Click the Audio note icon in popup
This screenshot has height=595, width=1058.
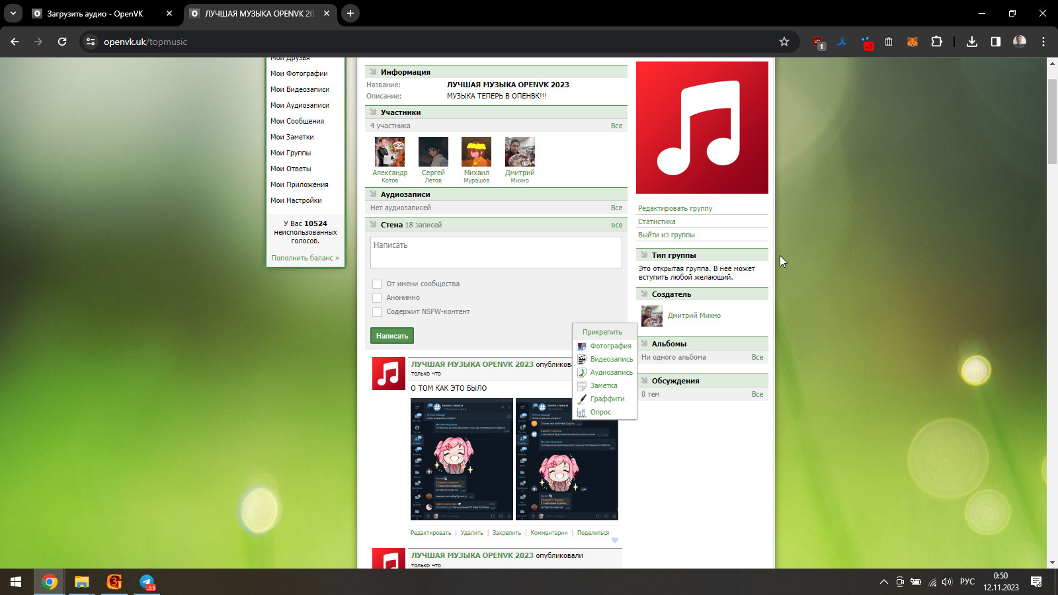[x=582, y=372]
